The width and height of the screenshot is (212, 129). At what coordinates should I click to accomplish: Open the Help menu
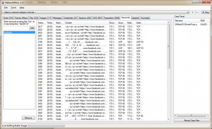(x=22, y=8)
